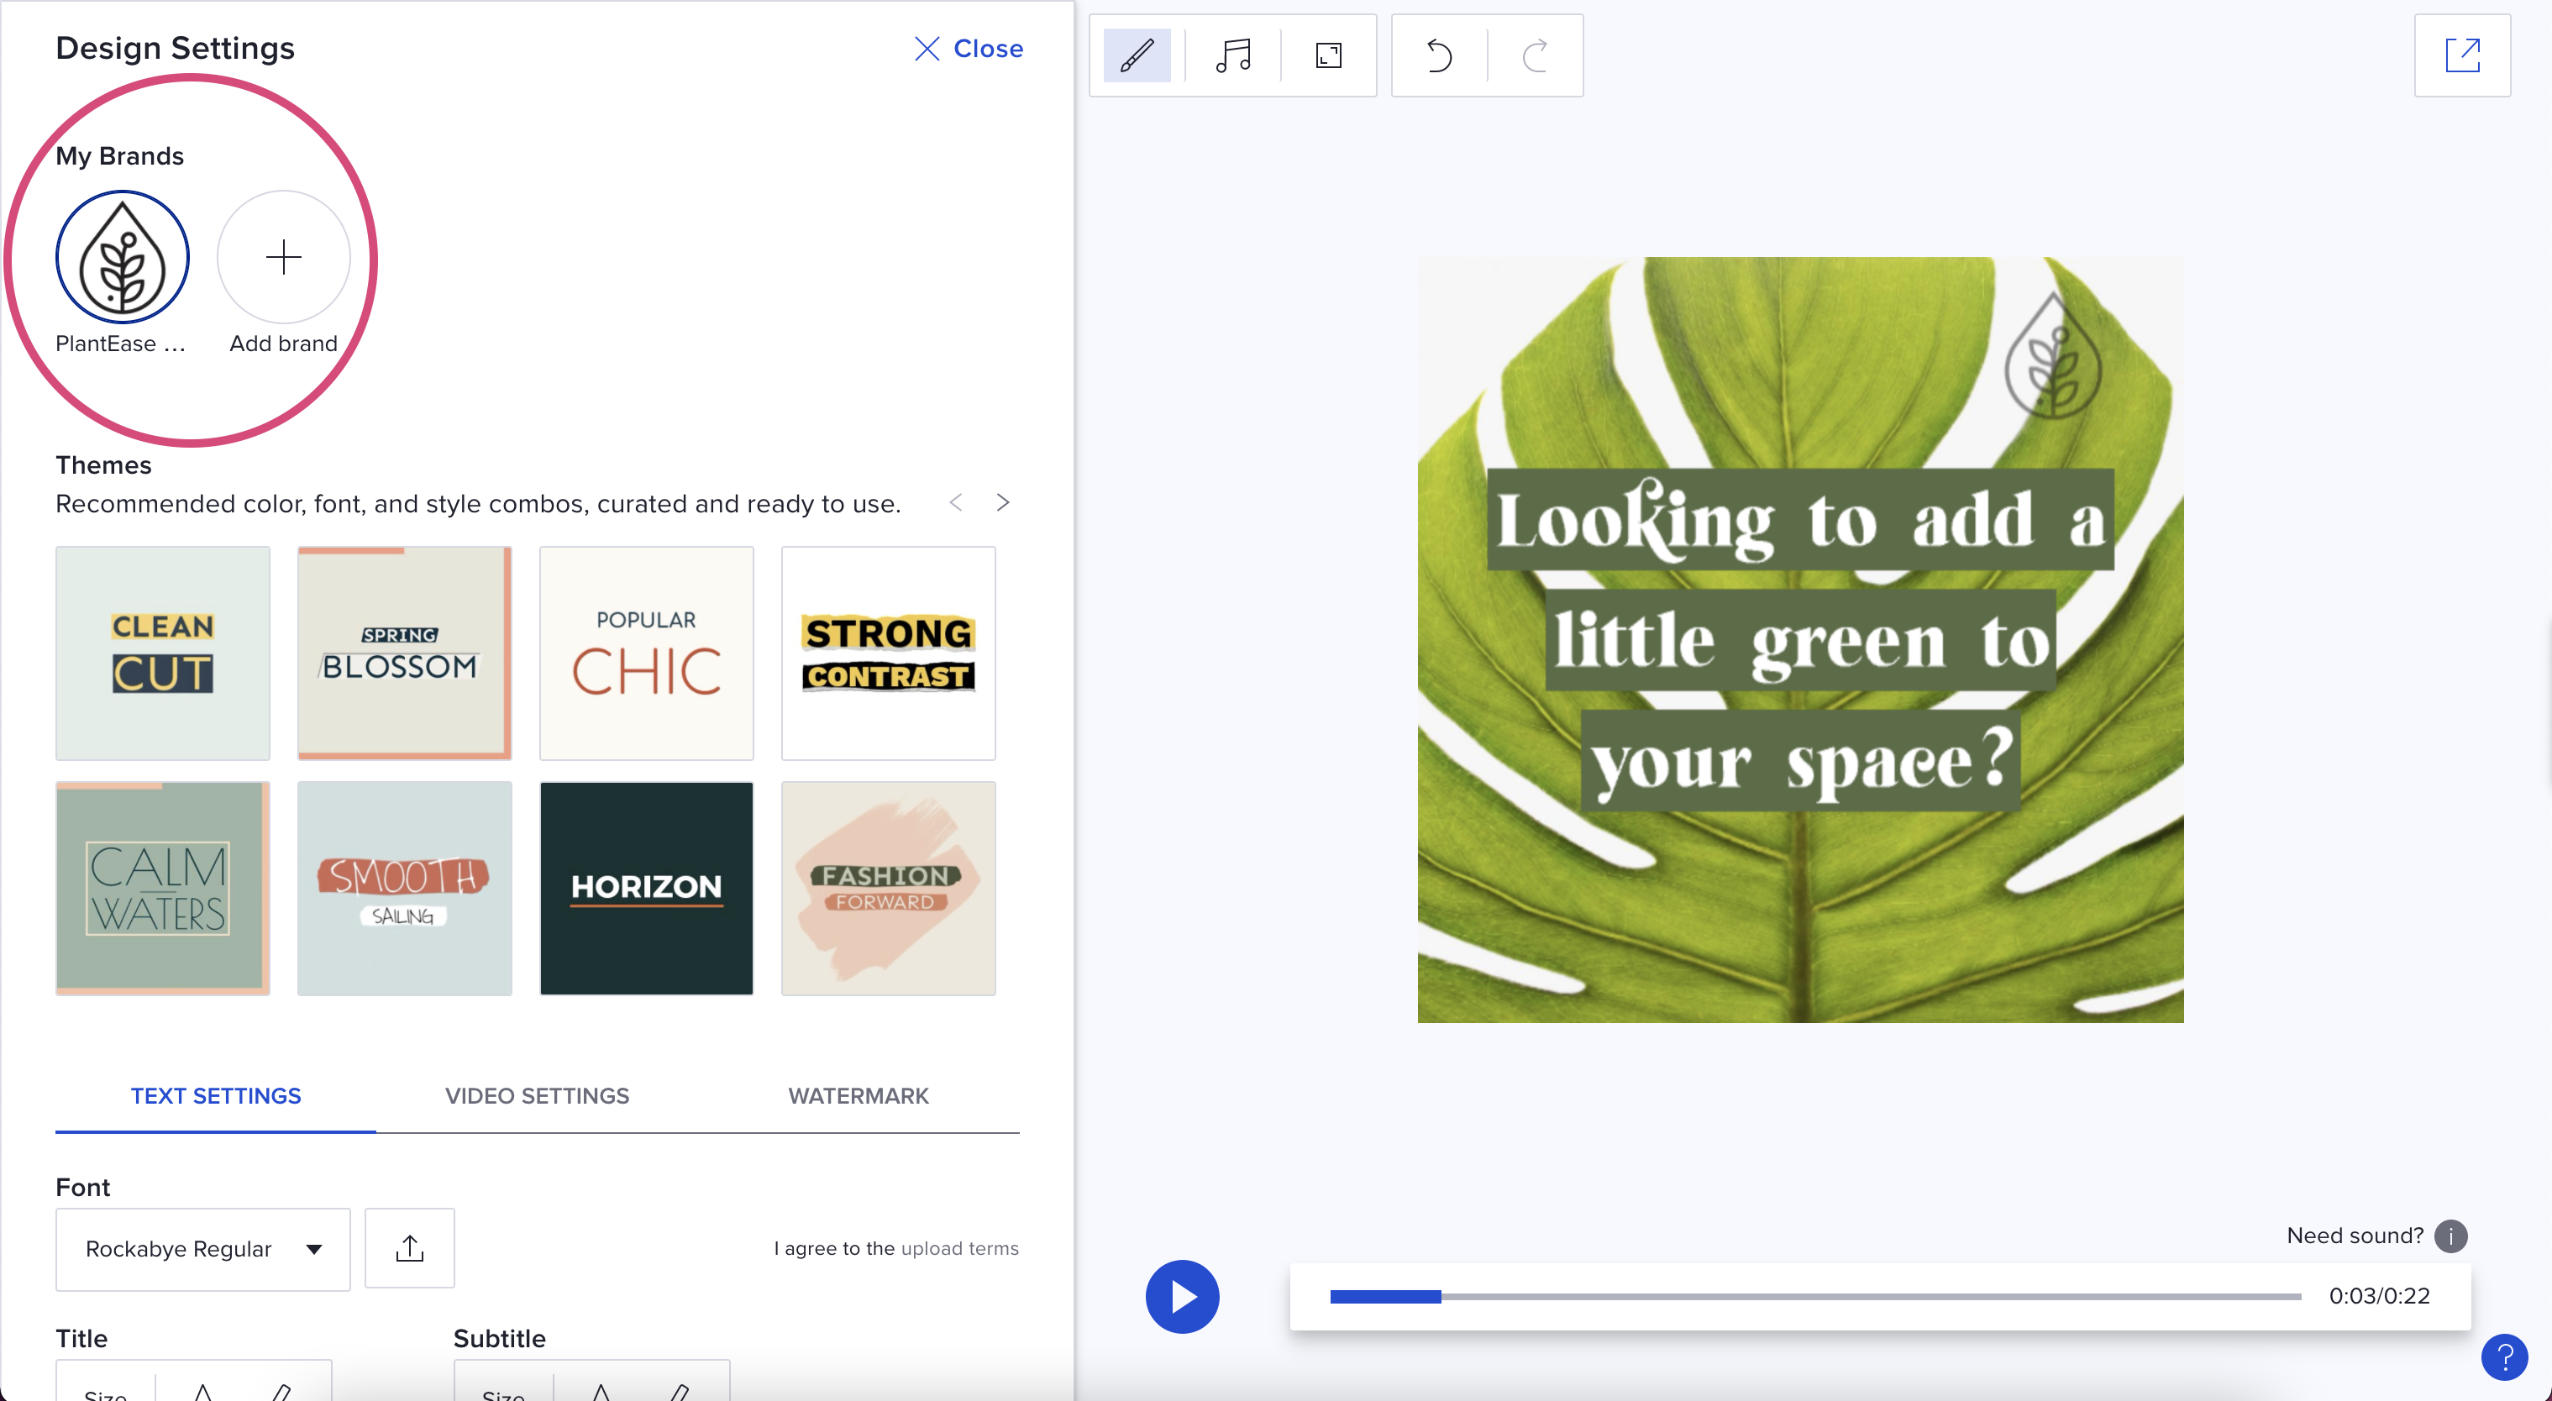Scroll themes left with chevron
This screenshot has height=1401, width=2552.
pos(956,501)
